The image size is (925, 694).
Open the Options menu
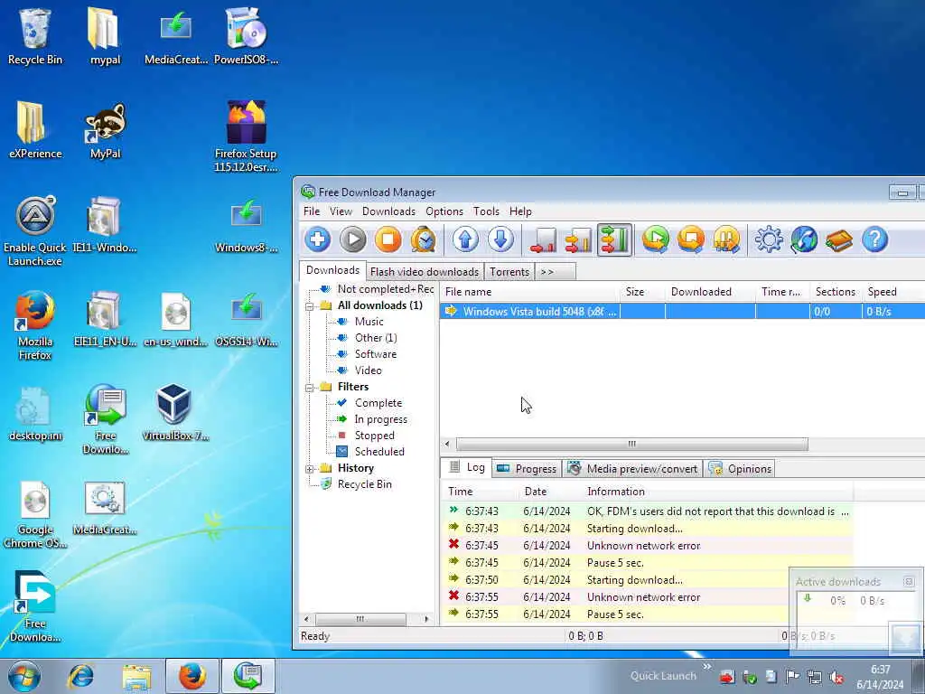[444, 211]
